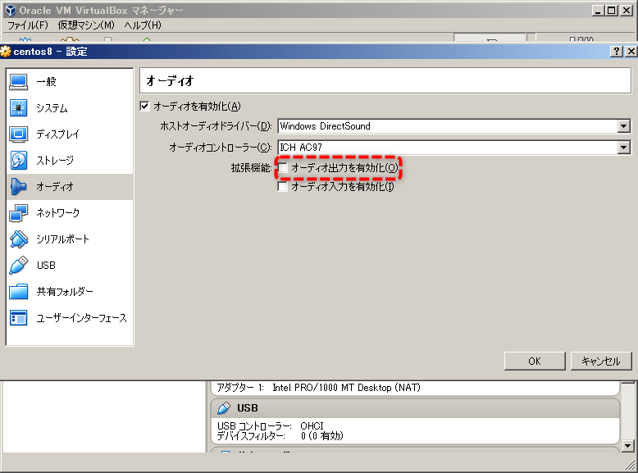Toggle オーディオを有効化(A) checkbox
Screen dimensions: 638x473
coord(144,106)
